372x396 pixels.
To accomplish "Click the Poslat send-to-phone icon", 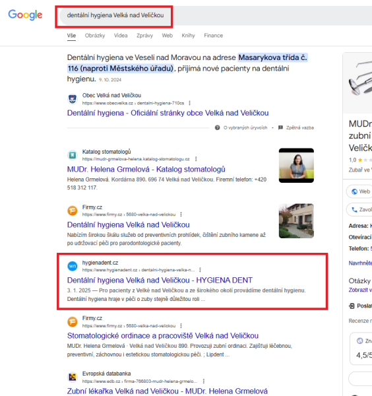I will coord(352,306).
